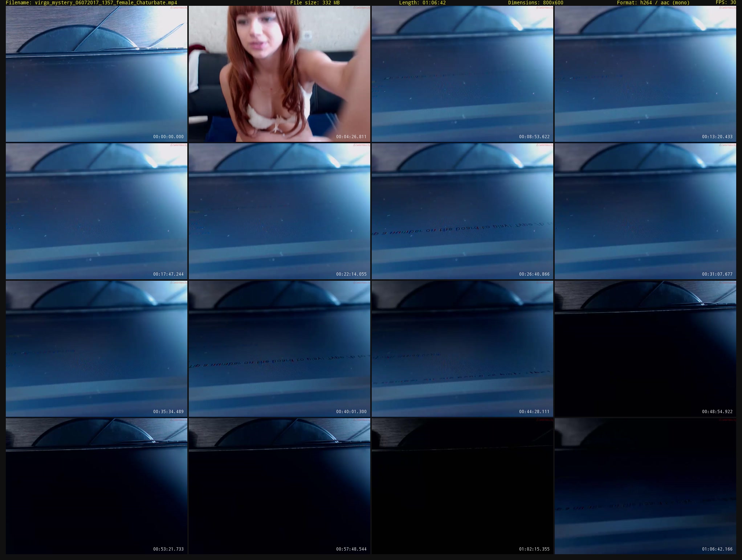The height and width of the screenshot is (560, 742).
Task: Open the thumbnail marked 00:08:53.622
Action: (x=462, y=74)
